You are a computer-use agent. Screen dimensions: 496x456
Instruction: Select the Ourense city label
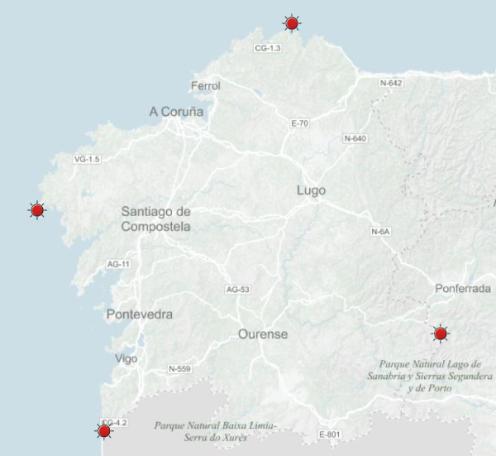pos(263,334)
